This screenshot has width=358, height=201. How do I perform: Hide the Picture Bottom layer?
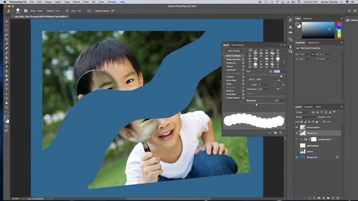(x=296, y=127)
